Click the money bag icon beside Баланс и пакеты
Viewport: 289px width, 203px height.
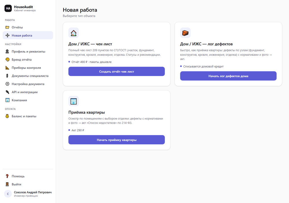8,116
